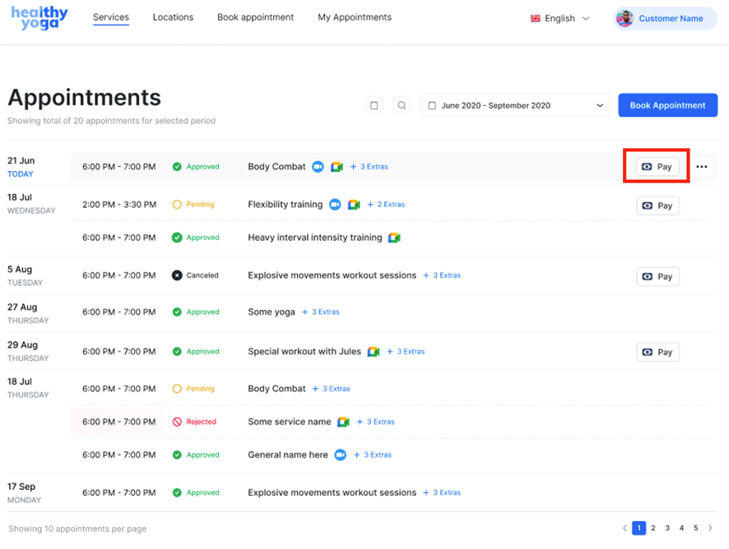This screenshot has height=549, width=729.
Task: Open the appointment search icon
Action: [402, 105]
